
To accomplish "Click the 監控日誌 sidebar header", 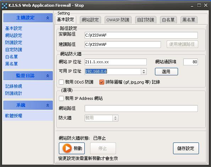I will [x=28, y=76].
